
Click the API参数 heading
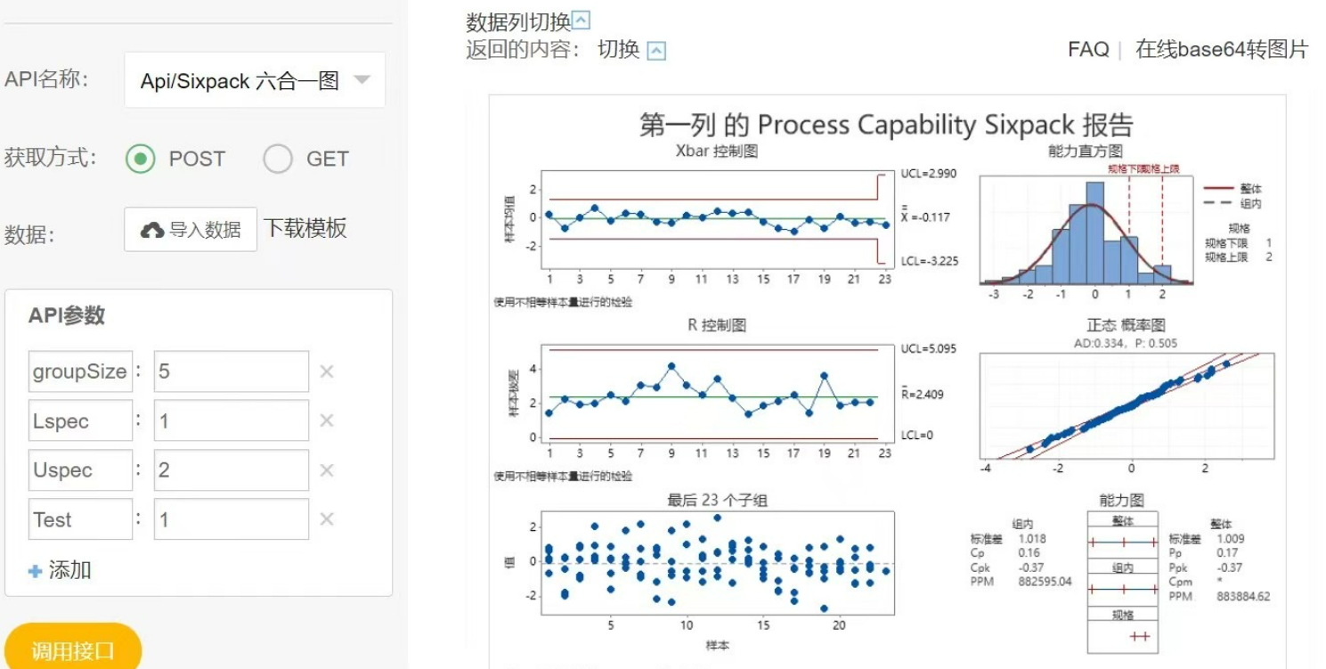click(x=67, y=315)
